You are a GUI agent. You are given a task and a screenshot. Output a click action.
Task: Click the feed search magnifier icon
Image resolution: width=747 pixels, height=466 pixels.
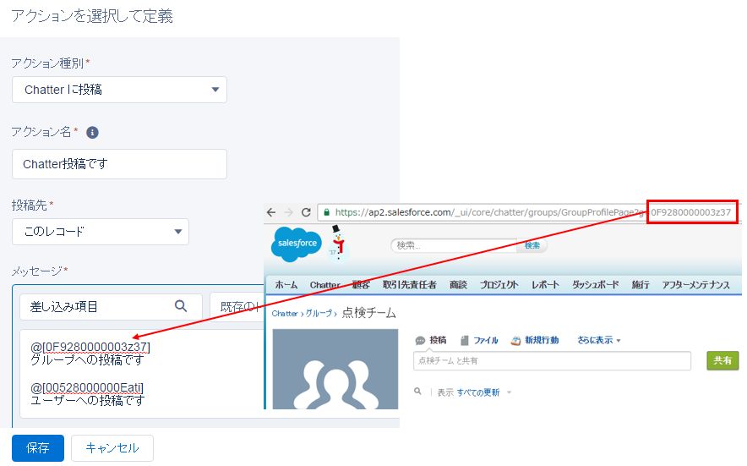417,392
